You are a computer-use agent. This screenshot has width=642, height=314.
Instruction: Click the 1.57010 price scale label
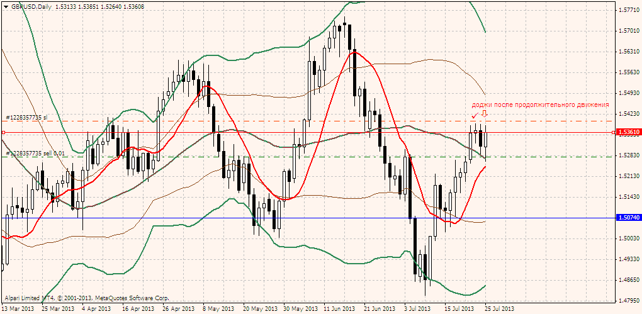click(x=629, y=31)
